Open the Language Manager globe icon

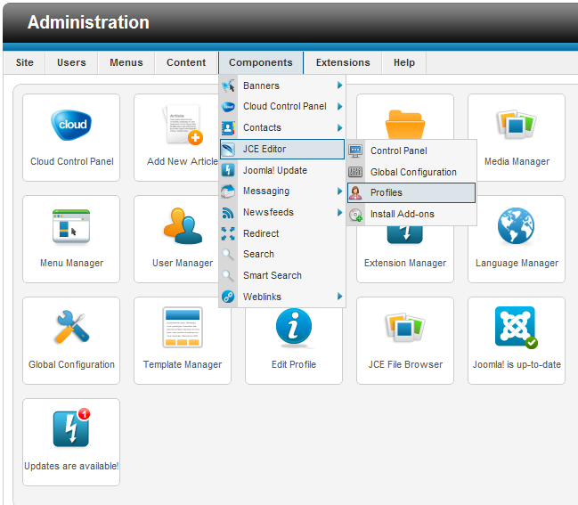(x=516, y=226)
